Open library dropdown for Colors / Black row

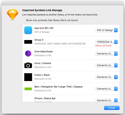pos(106,77)
